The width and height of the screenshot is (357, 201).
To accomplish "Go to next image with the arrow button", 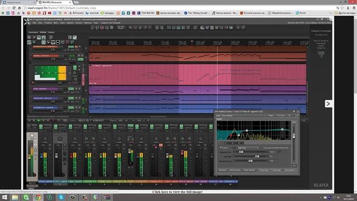I will (328, 104).
